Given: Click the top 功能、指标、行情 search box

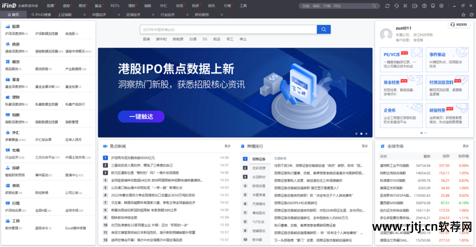Looking at the screenshot, I should pyautogui.click(x=339, y=6).
